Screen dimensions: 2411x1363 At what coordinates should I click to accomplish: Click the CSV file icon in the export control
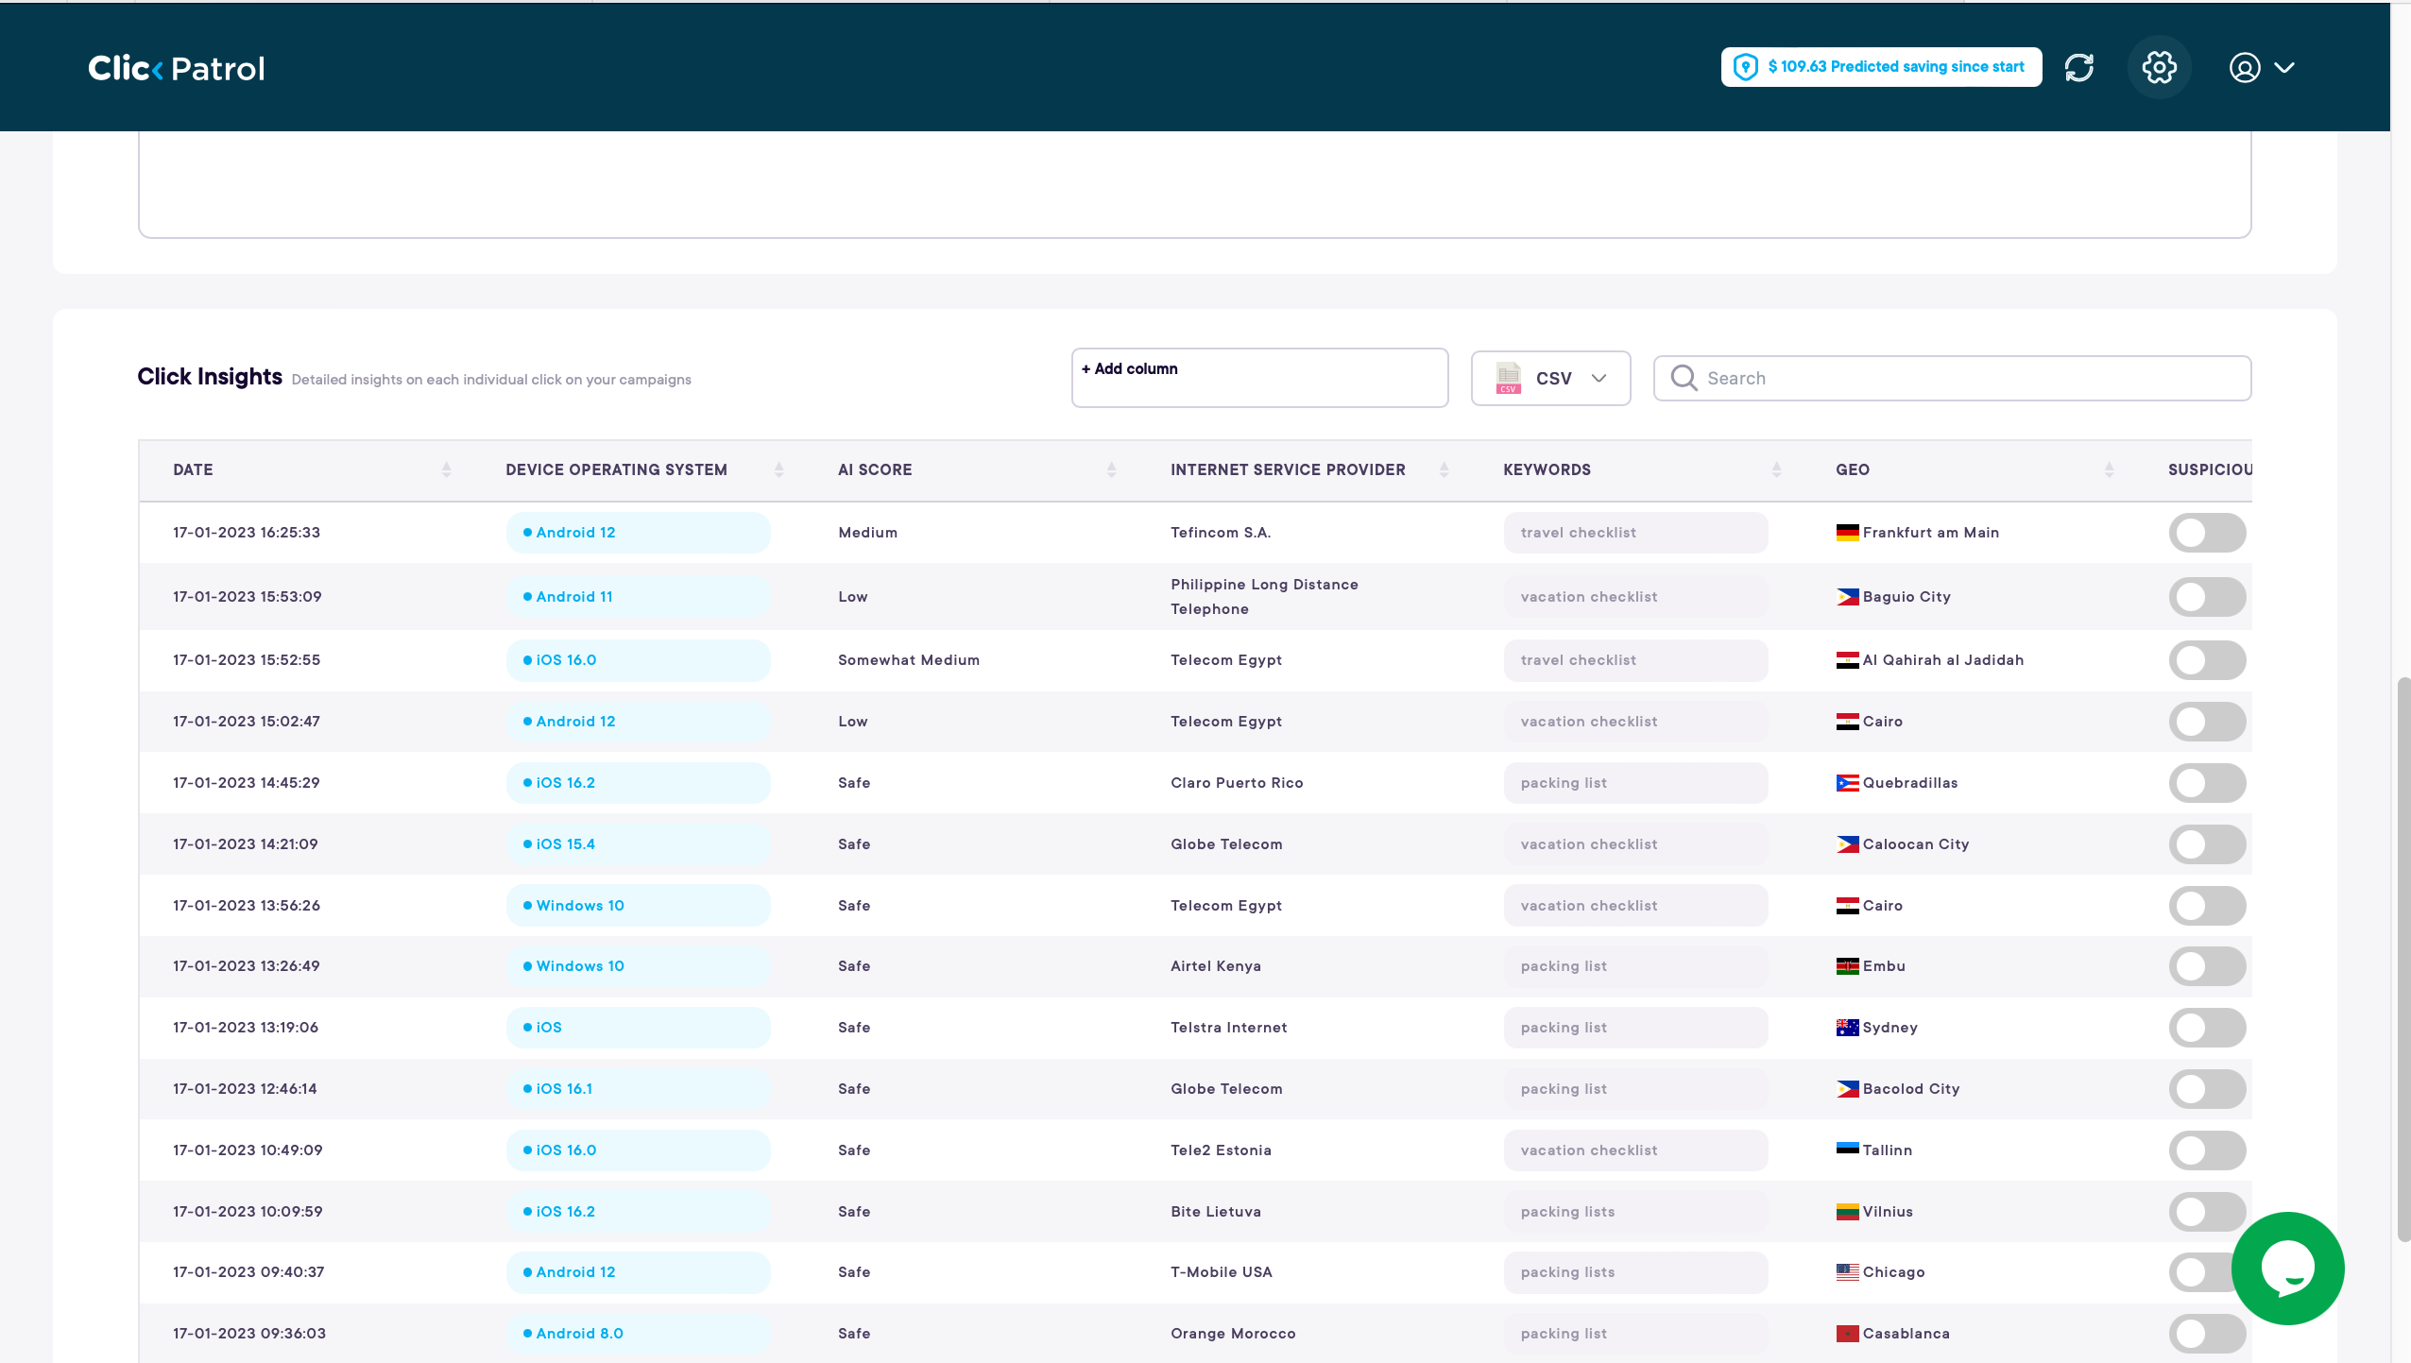click(1506, 378)
